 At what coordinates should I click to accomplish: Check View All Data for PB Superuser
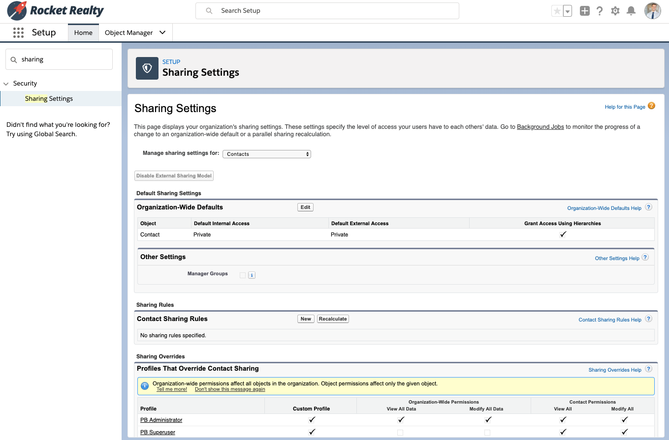point(401,432)
